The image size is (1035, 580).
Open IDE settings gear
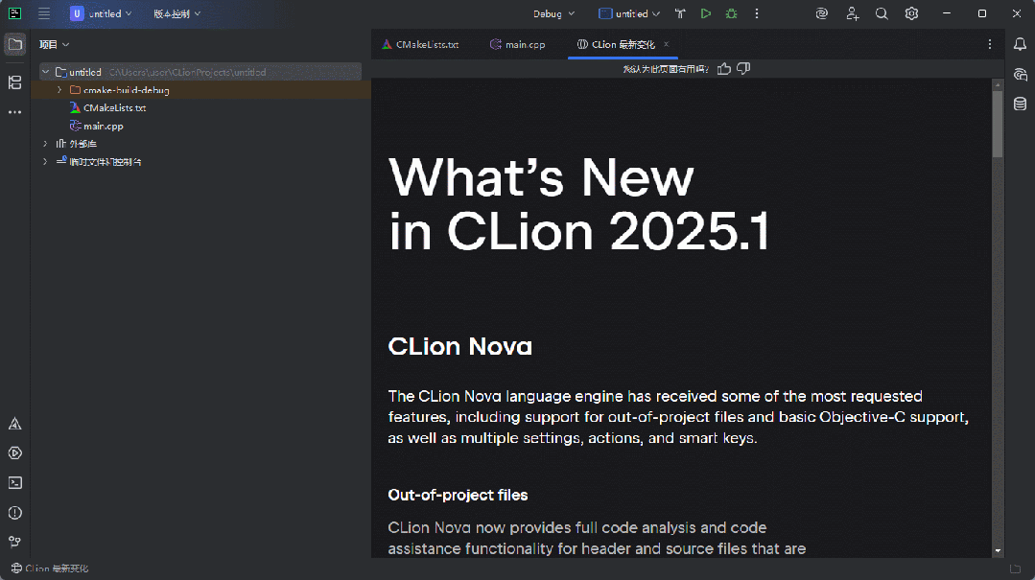pyautogui.click(x=911, y=13)
